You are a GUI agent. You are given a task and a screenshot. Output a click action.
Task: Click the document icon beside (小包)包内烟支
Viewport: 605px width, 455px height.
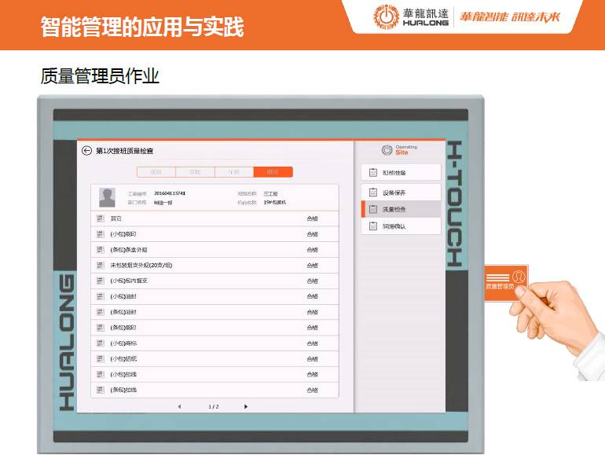(100, 281)
